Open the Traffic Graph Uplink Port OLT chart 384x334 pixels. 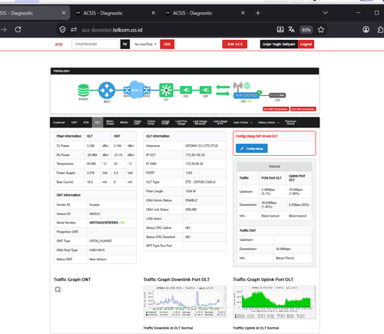pyautogui.click(x=274, y=303)
